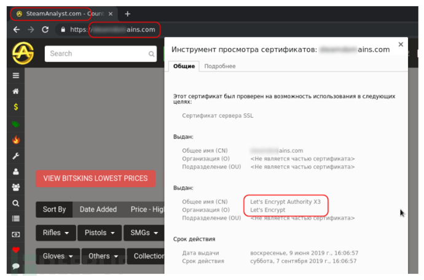This screenshot has width=424, height=280.
Task: Expand the Pistols dropdown
Action: pyautogui.click(x=100, y=233)
